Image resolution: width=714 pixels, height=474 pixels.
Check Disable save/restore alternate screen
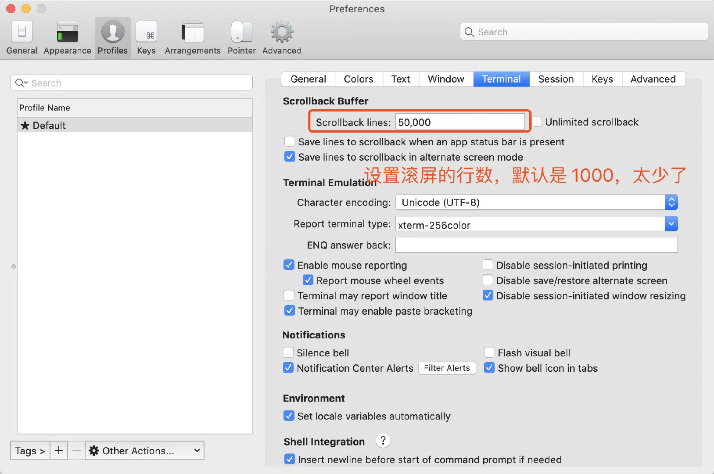[488, 280]
